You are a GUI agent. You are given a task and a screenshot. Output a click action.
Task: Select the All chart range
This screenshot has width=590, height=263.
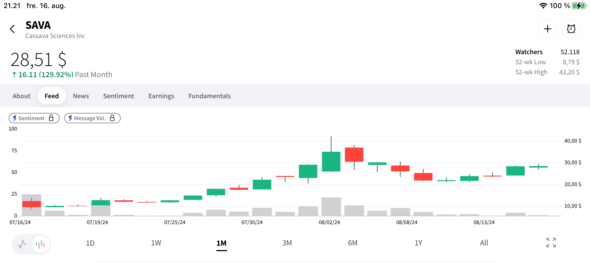click(484, 243)
